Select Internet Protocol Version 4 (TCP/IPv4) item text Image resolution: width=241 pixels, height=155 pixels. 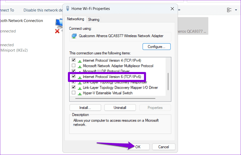(x=112, y=61)
